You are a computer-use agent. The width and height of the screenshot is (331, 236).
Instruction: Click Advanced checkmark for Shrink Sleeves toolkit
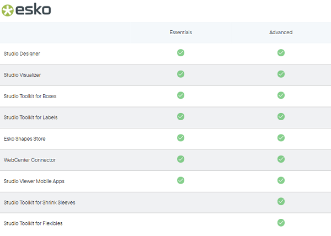(x=281, y=201)
